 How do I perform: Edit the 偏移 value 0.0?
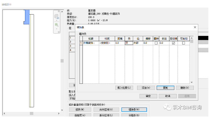(x=148, y=43)
